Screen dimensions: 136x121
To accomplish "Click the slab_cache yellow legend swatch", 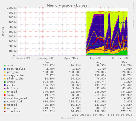I will (5, 79).
